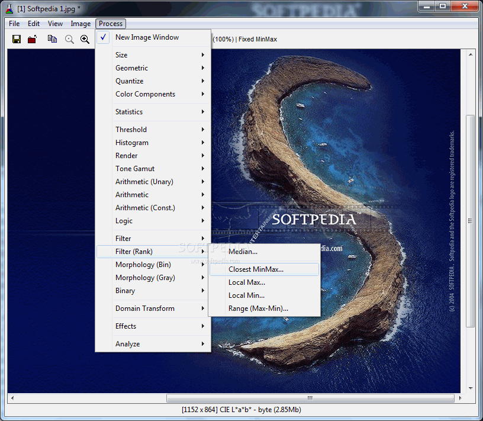483x421 pixels.
Task: Open the Image menu
Action: (80, 24)
